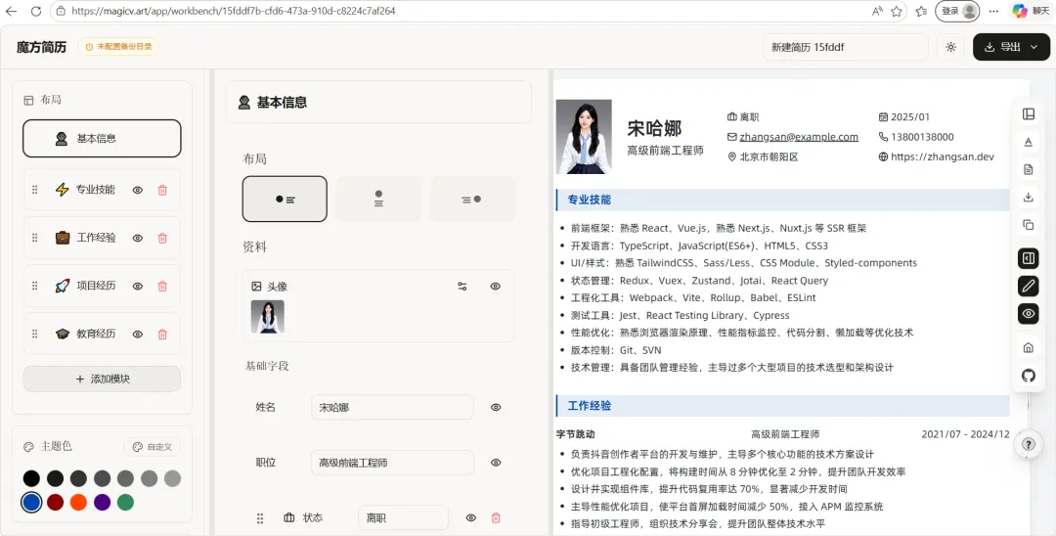Screen dimensions: 1056x536
Task: Pick the green theme color swatch
Action: [125, 503]
